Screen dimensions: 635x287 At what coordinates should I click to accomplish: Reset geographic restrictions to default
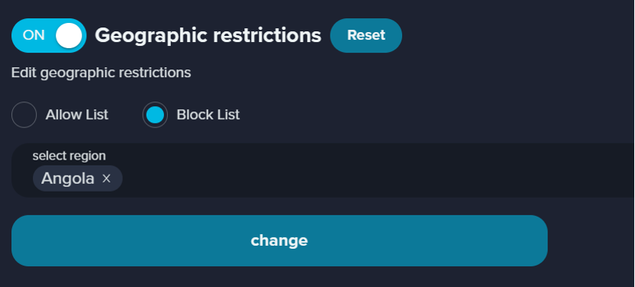(x=366, y=35)
